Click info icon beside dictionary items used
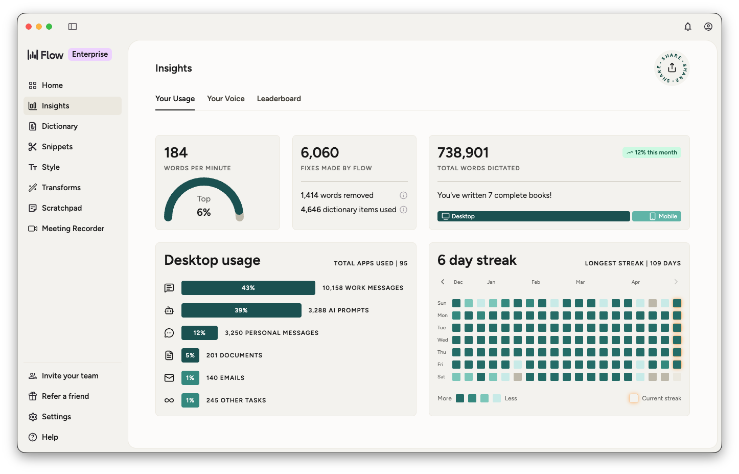Screen dimensions: 739x474 (x=403, y=210)
